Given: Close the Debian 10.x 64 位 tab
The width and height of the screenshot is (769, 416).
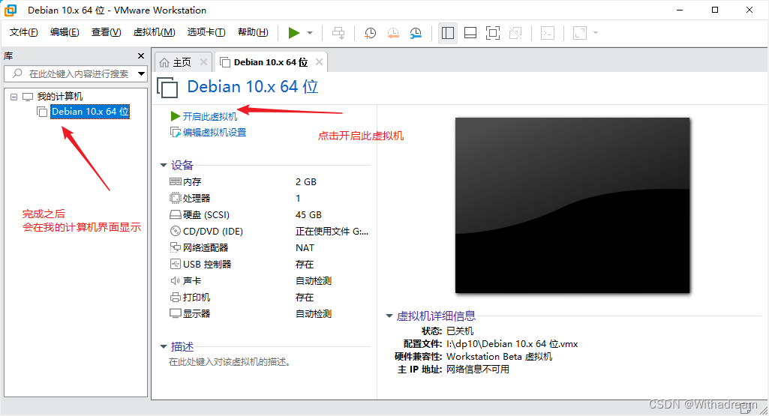Looking at the screenshot, I should tap(320, 61).
